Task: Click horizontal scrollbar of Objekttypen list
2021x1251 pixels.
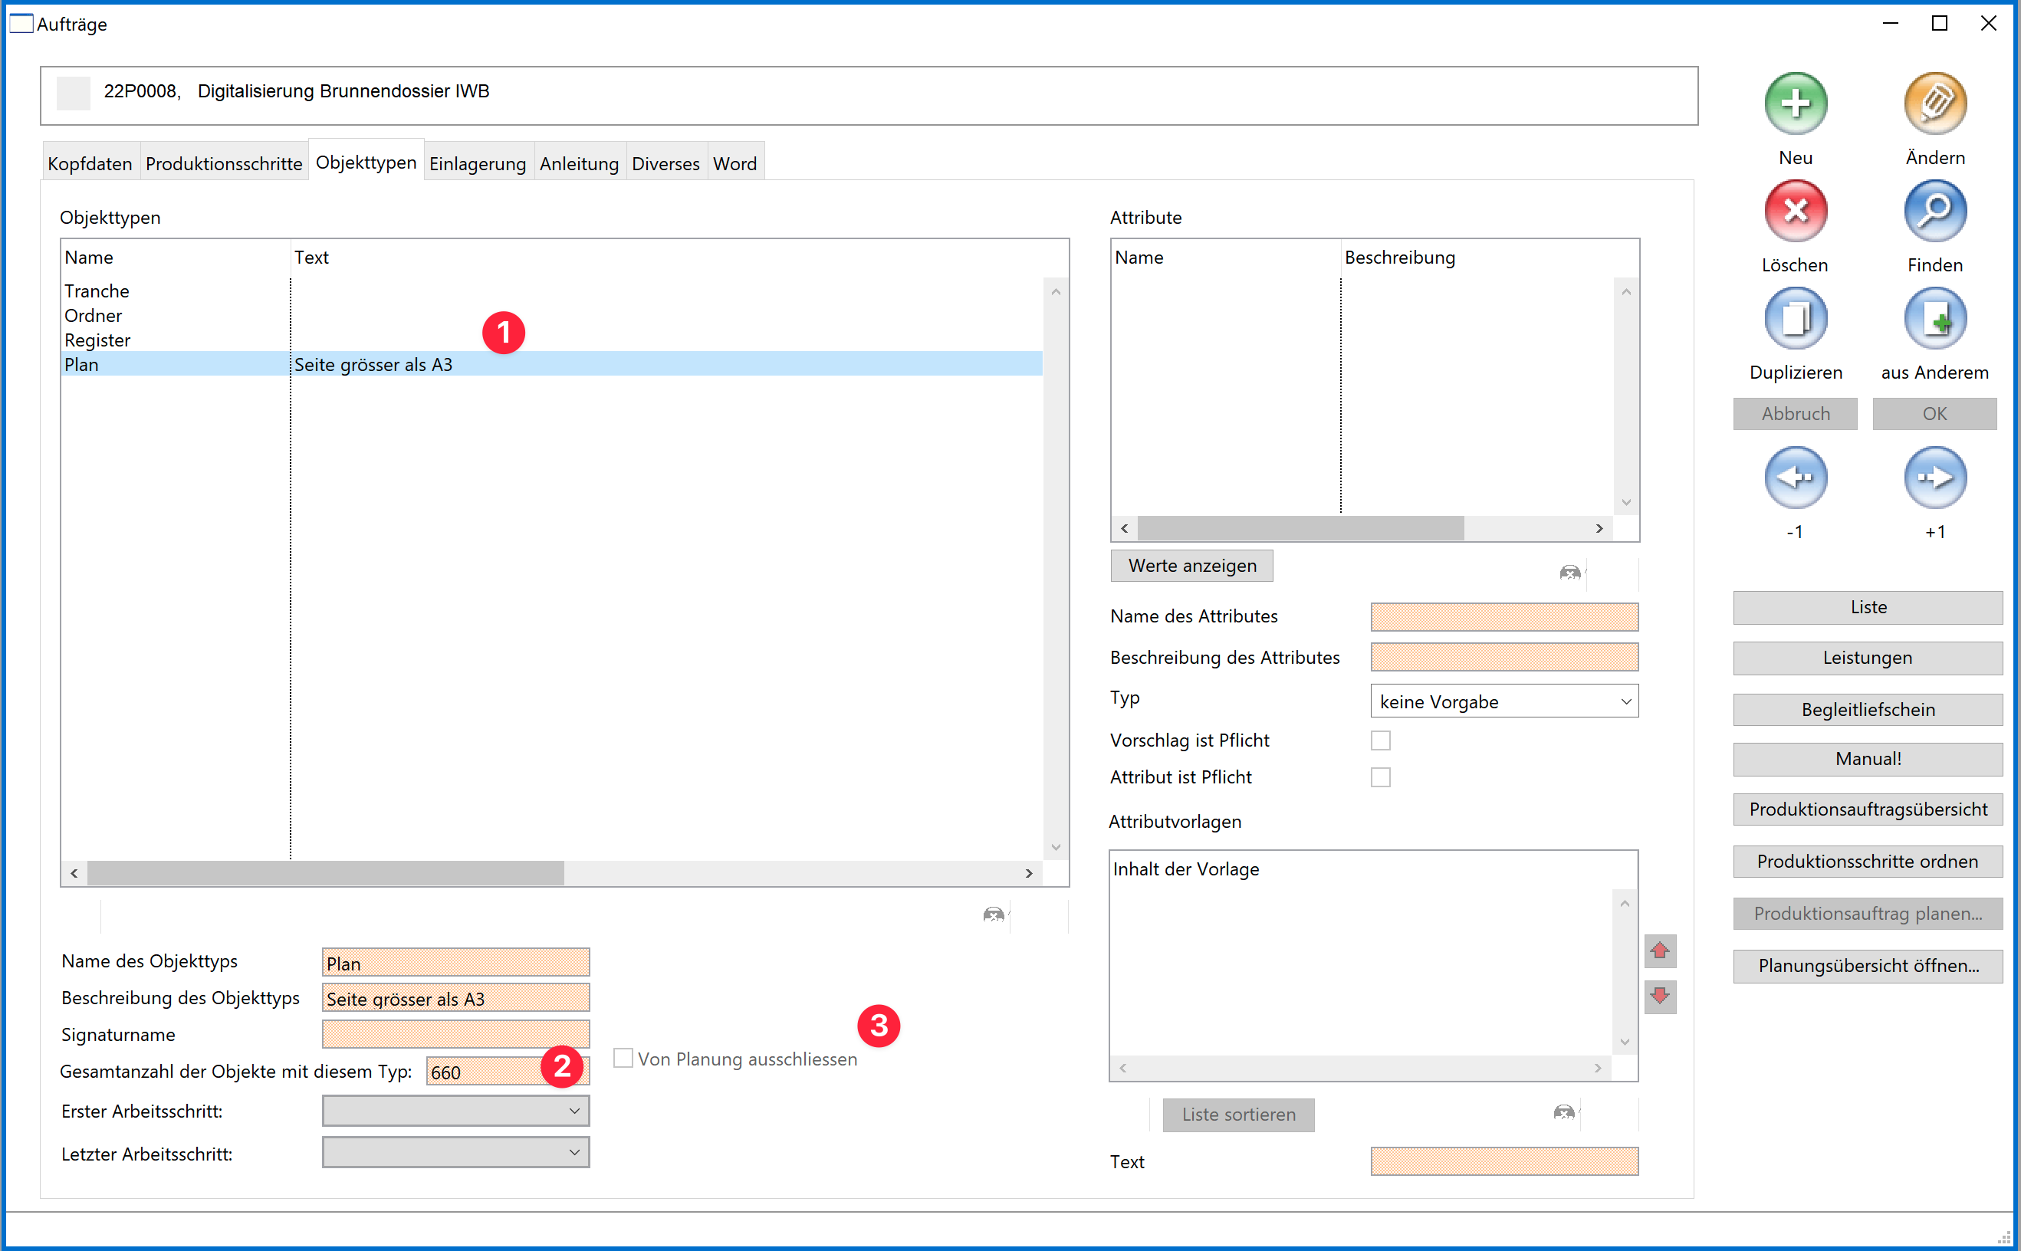Action: (325, 873)
